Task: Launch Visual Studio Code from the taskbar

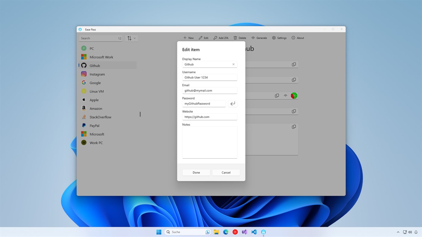Action: 254,232
